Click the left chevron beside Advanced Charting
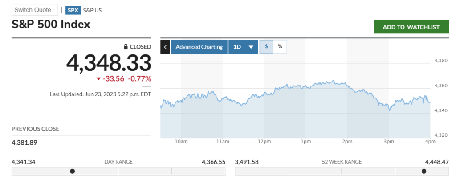 point(165,47)
